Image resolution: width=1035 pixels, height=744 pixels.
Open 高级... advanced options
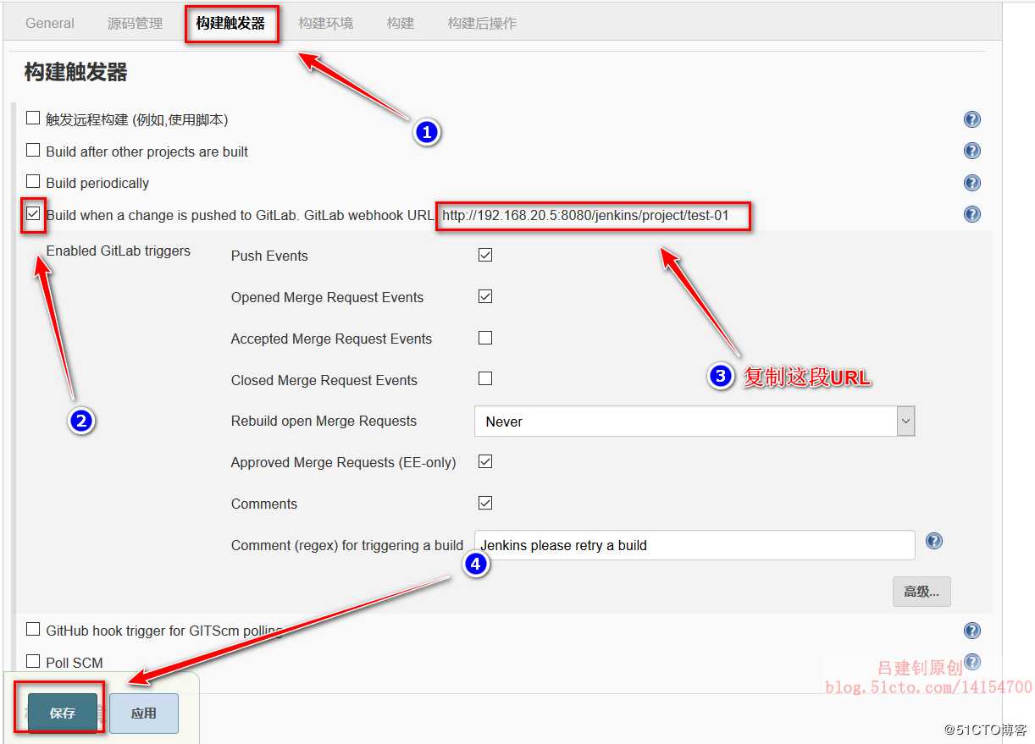[922, 592]
